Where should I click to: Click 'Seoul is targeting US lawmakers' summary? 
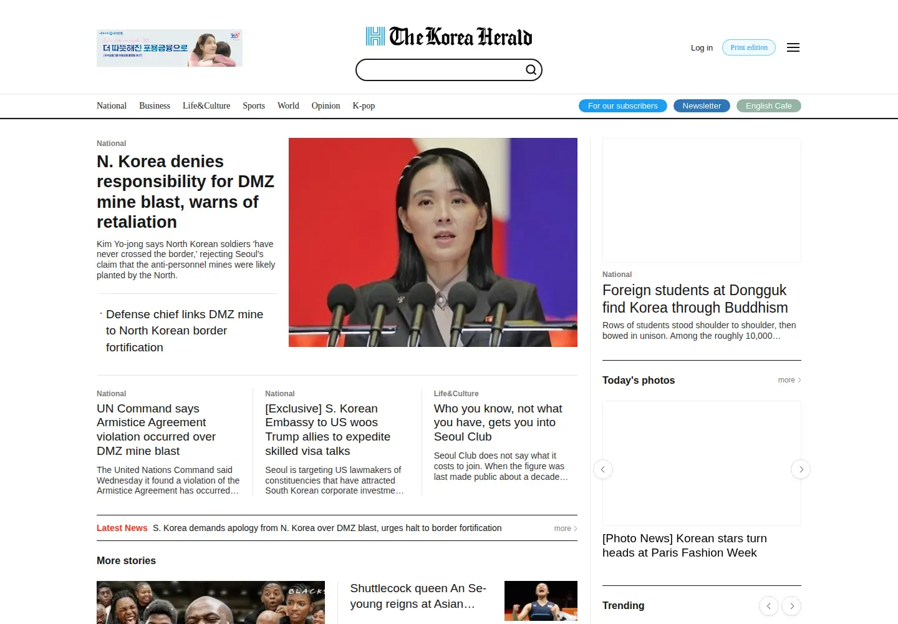point(334,480)
